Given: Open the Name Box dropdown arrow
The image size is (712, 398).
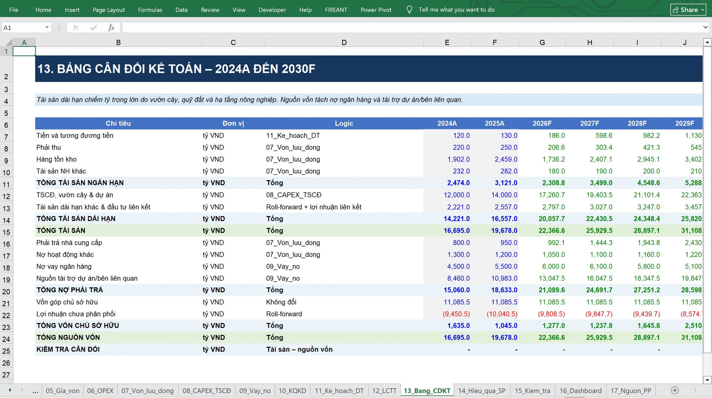Looking at the screenshot, I should pos(47,27).
